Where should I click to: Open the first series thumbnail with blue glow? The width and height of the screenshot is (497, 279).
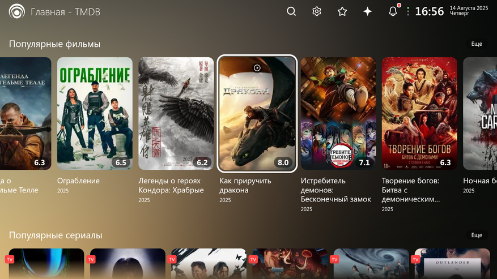[x=46, y=264]
